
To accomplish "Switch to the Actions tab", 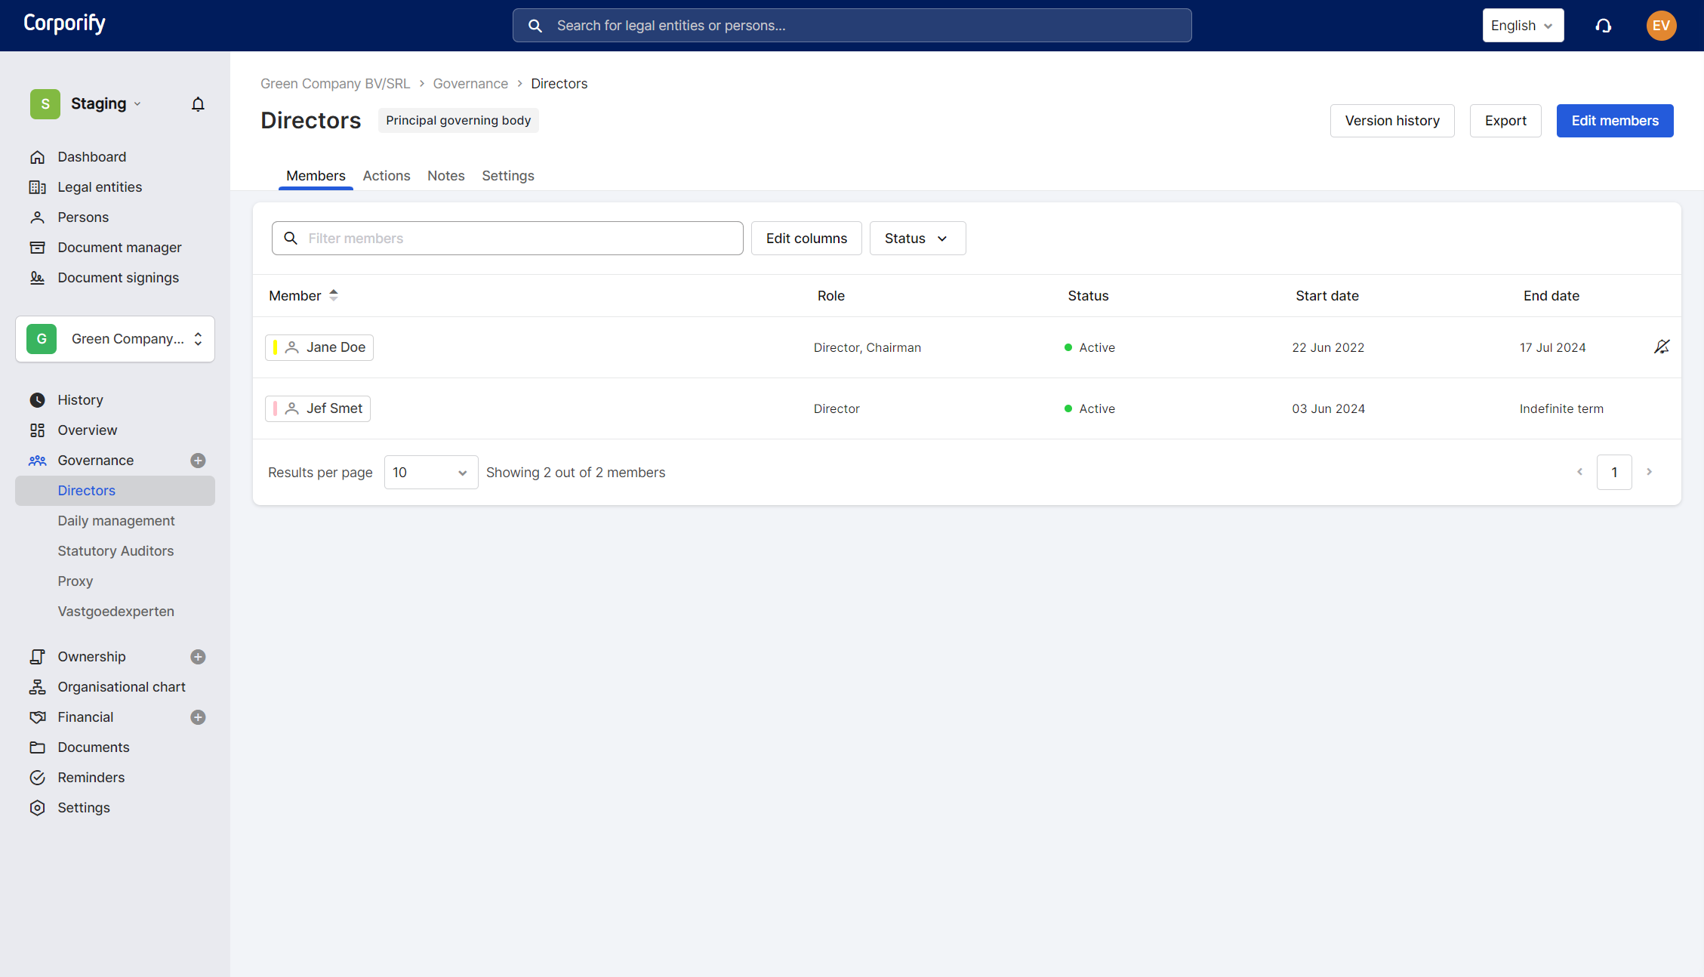I will coord(386,176).
